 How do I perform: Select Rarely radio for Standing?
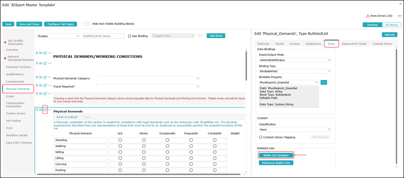[144, 140]
